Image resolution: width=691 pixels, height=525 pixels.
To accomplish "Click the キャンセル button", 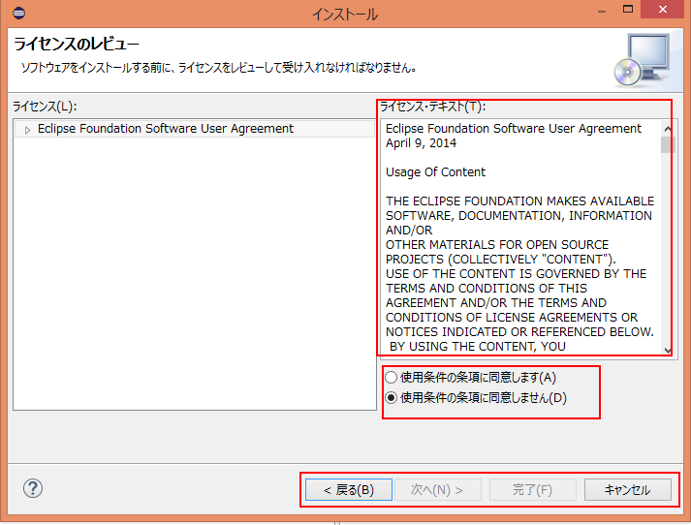I will (x=628, y=490).
